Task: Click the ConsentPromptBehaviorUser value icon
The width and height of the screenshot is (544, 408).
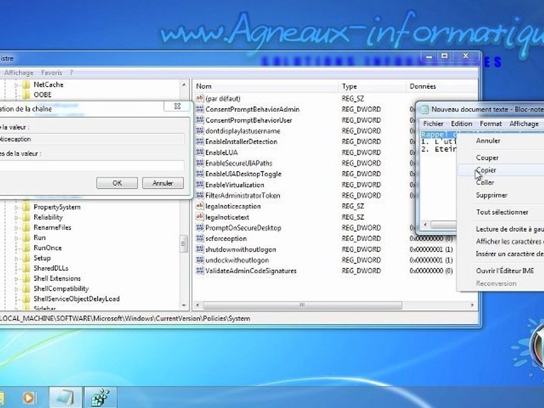Action: click(200, 120)
